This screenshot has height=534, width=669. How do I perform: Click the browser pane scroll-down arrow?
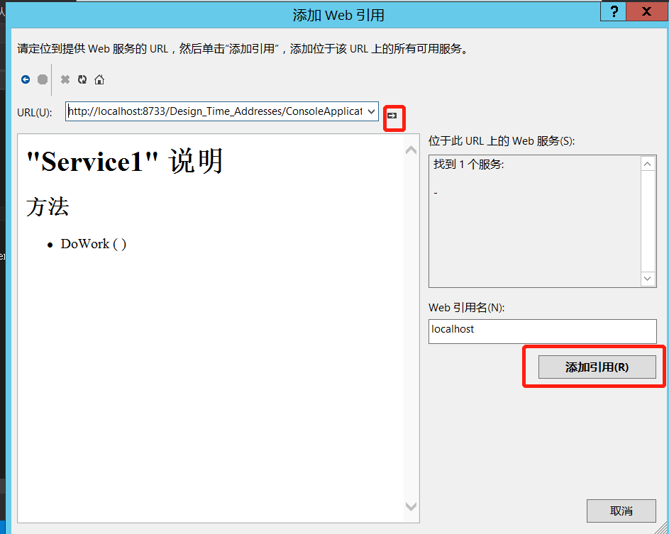pos(411,506)
